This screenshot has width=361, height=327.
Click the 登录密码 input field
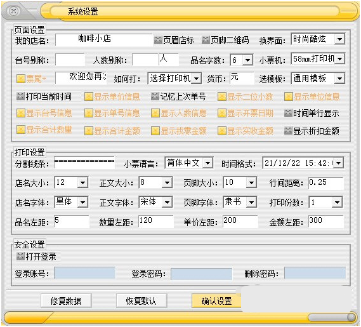(x=202, y=274)
